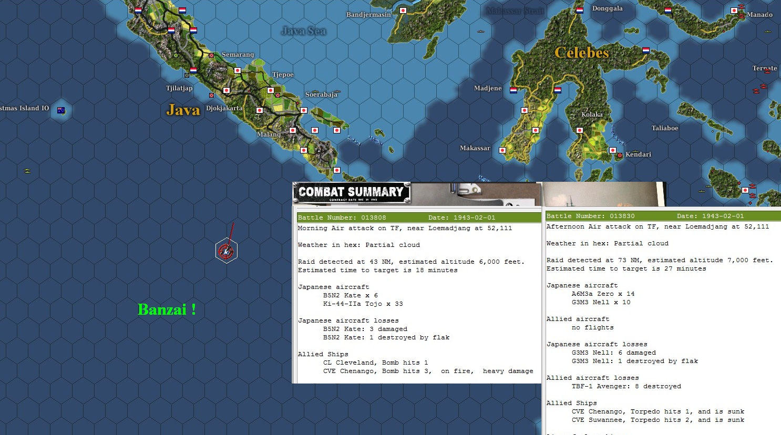Image resolution: width=781 pixels, height=435 pixels.
Task: Select the Japanese flag base at Bandjermasin
Action: tap(403, 11)
